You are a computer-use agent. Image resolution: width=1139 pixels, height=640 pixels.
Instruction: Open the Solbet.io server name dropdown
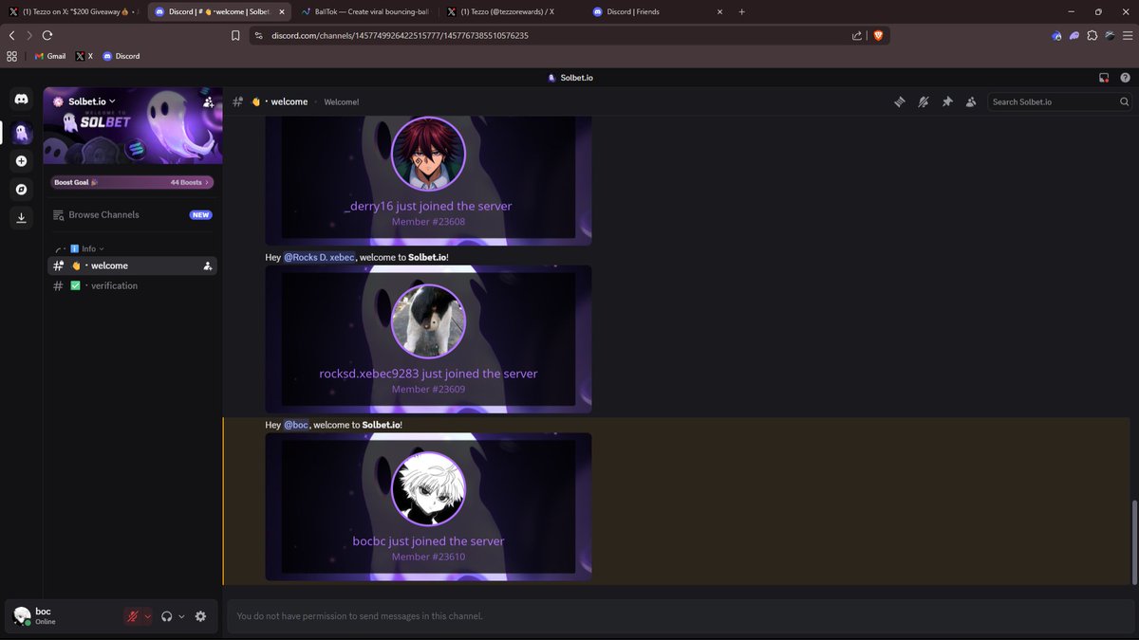(92, 101)
